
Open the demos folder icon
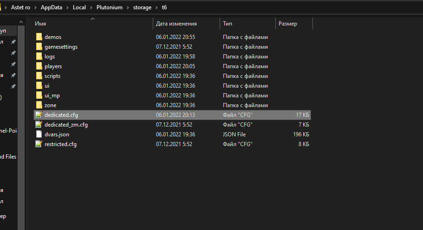click(39, 37)
